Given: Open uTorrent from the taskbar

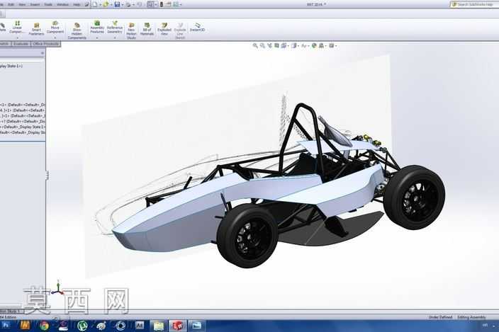Looking at the screenshot, I should [82, 326].
